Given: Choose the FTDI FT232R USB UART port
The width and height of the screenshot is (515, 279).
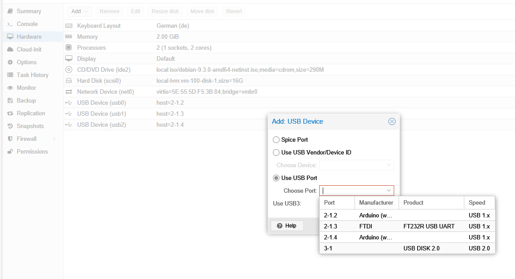Looking at the screenshot, I should [x=407, y=226].
